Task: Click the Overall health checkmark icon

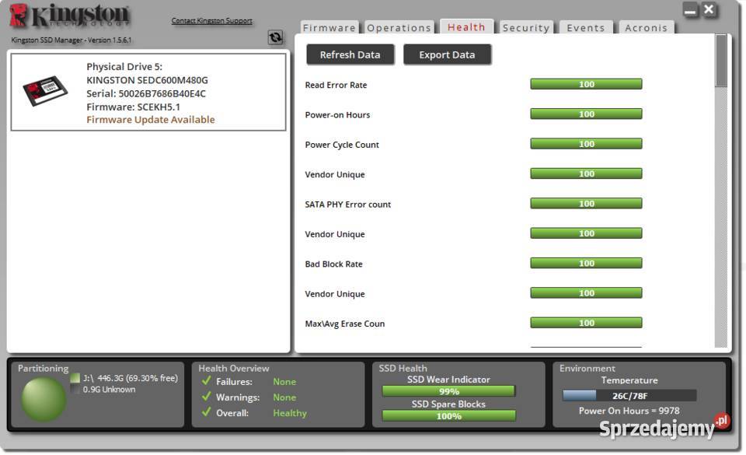Action: pyautogui.click(x=206, y=412)
